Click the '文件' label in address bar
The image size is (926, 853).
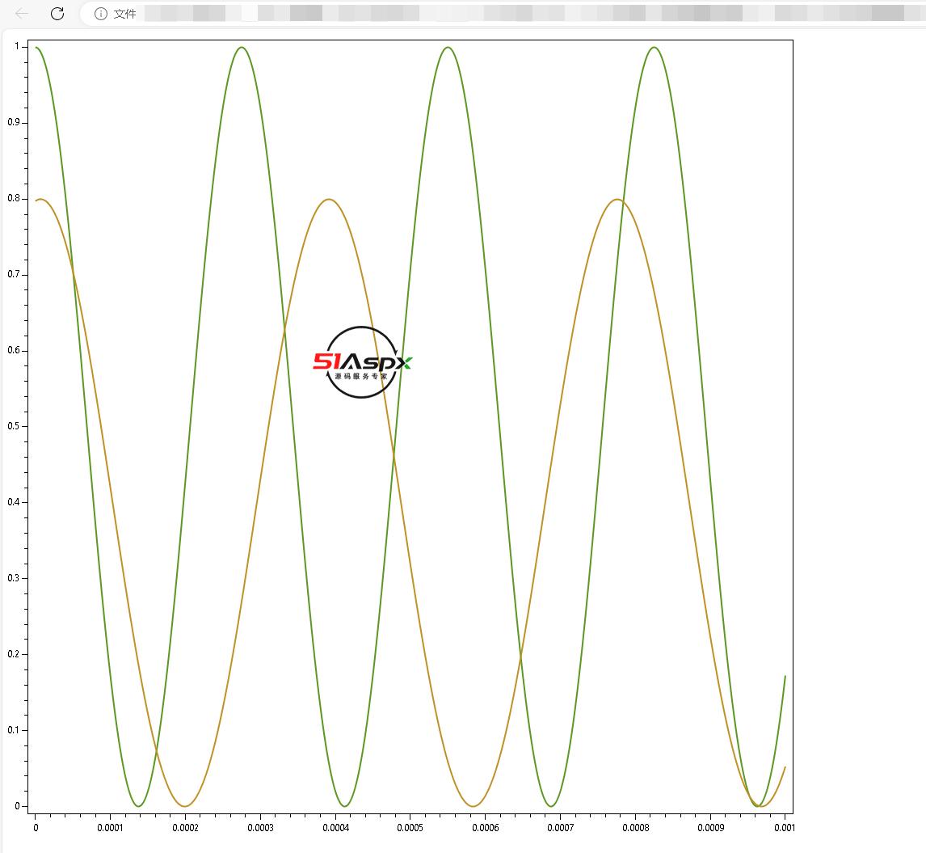124,14
